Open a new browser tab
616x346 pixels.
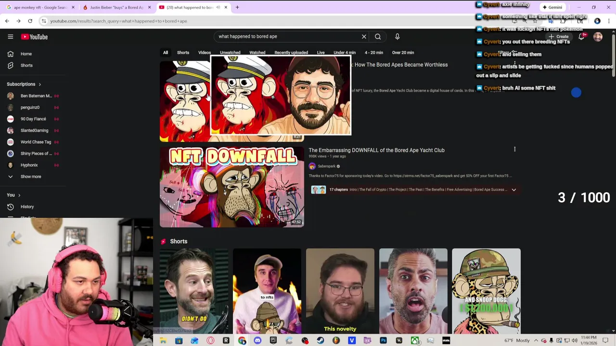[x=237, y=7]
